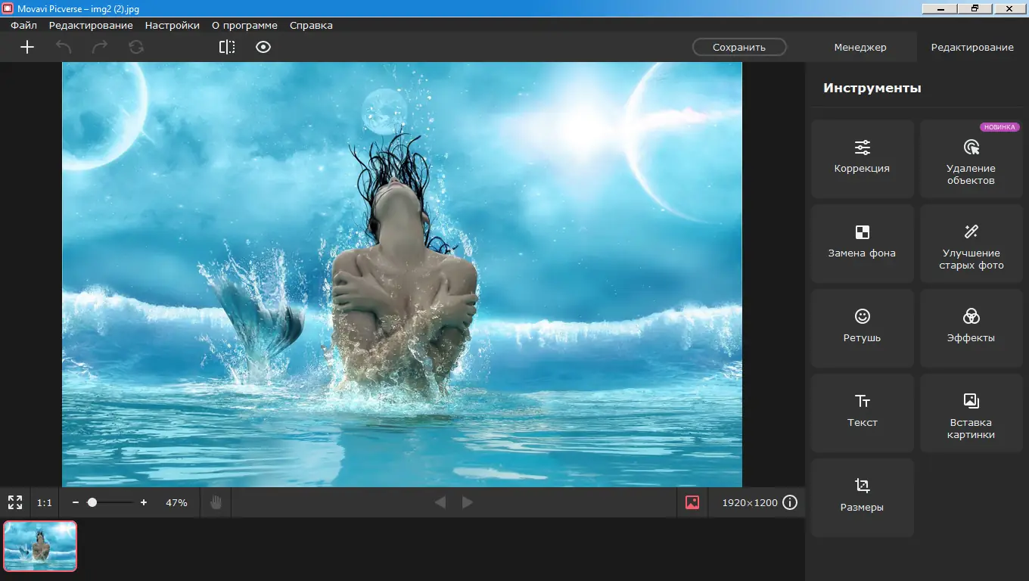Switch to the Менеджер view
The image size is (1029, 581).
coord(860,46)
